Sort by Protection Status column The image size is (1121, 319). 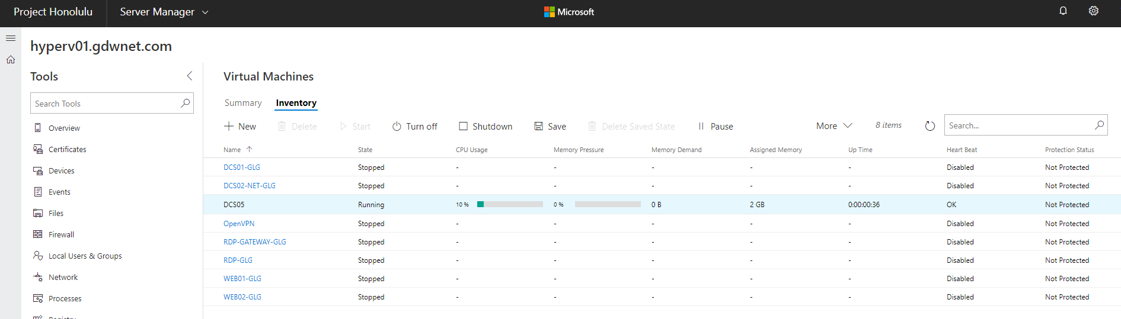tap(1069, 150)
